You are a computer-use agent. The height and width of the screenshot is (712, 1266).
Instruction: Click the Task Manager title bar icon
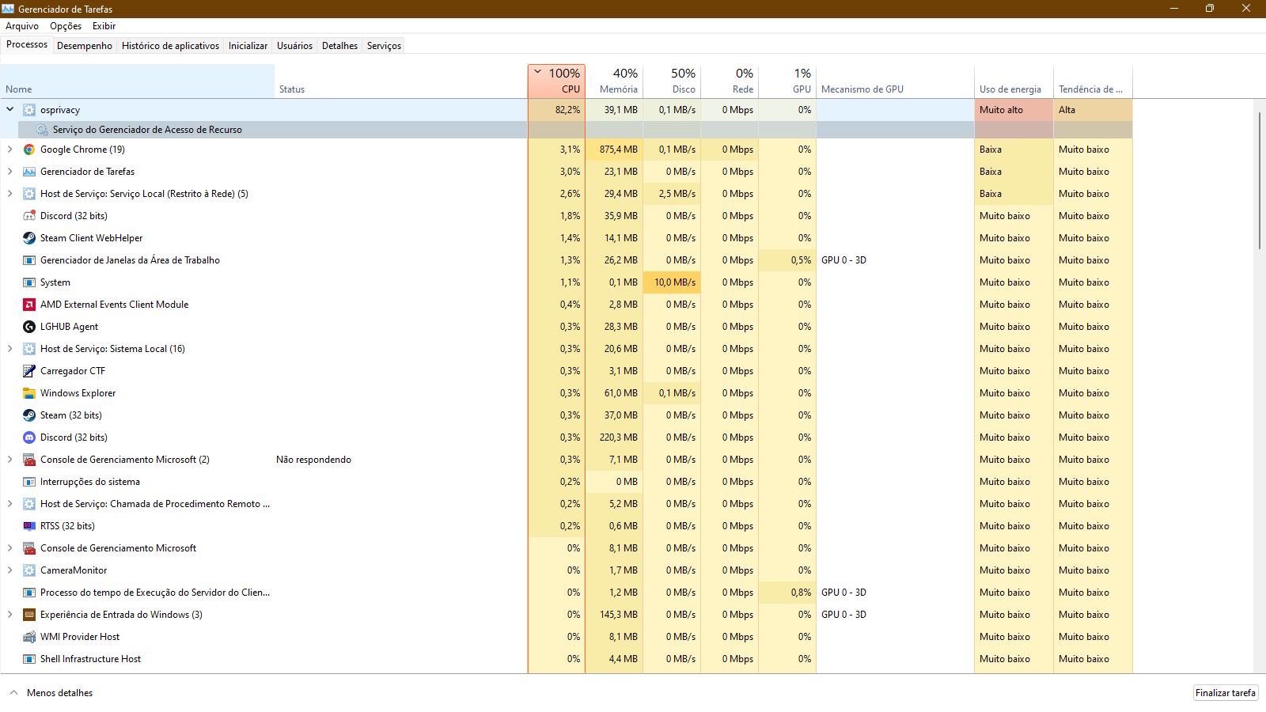[x=8, y=9]
